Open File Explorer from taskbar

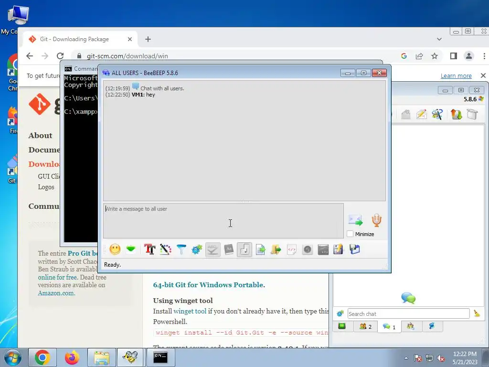coord(102,357)
